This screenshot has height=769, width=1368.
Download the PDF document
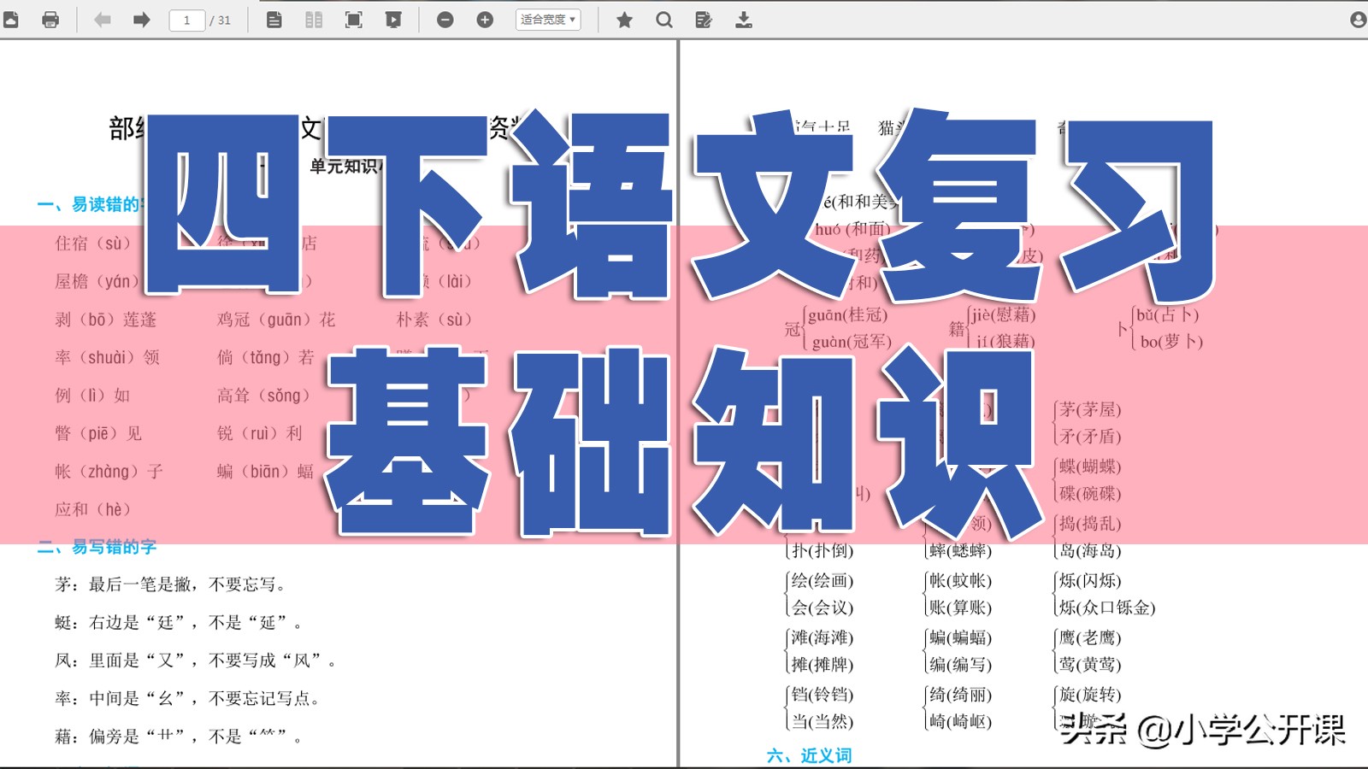point(743,19)
